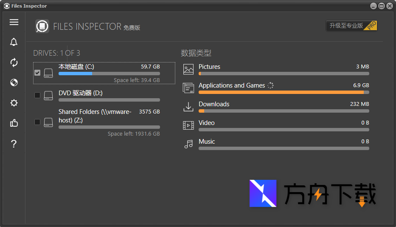Click the DVD drive D: icon
The width and height of the screenshot is (396, 227).
(x=48, y=95)
